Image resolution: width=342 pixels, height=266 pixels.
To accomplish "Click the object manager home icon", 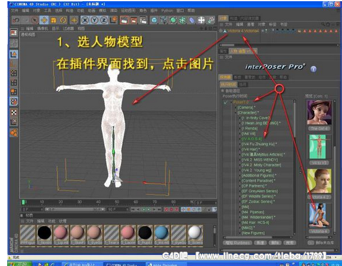I will point(328,25).
